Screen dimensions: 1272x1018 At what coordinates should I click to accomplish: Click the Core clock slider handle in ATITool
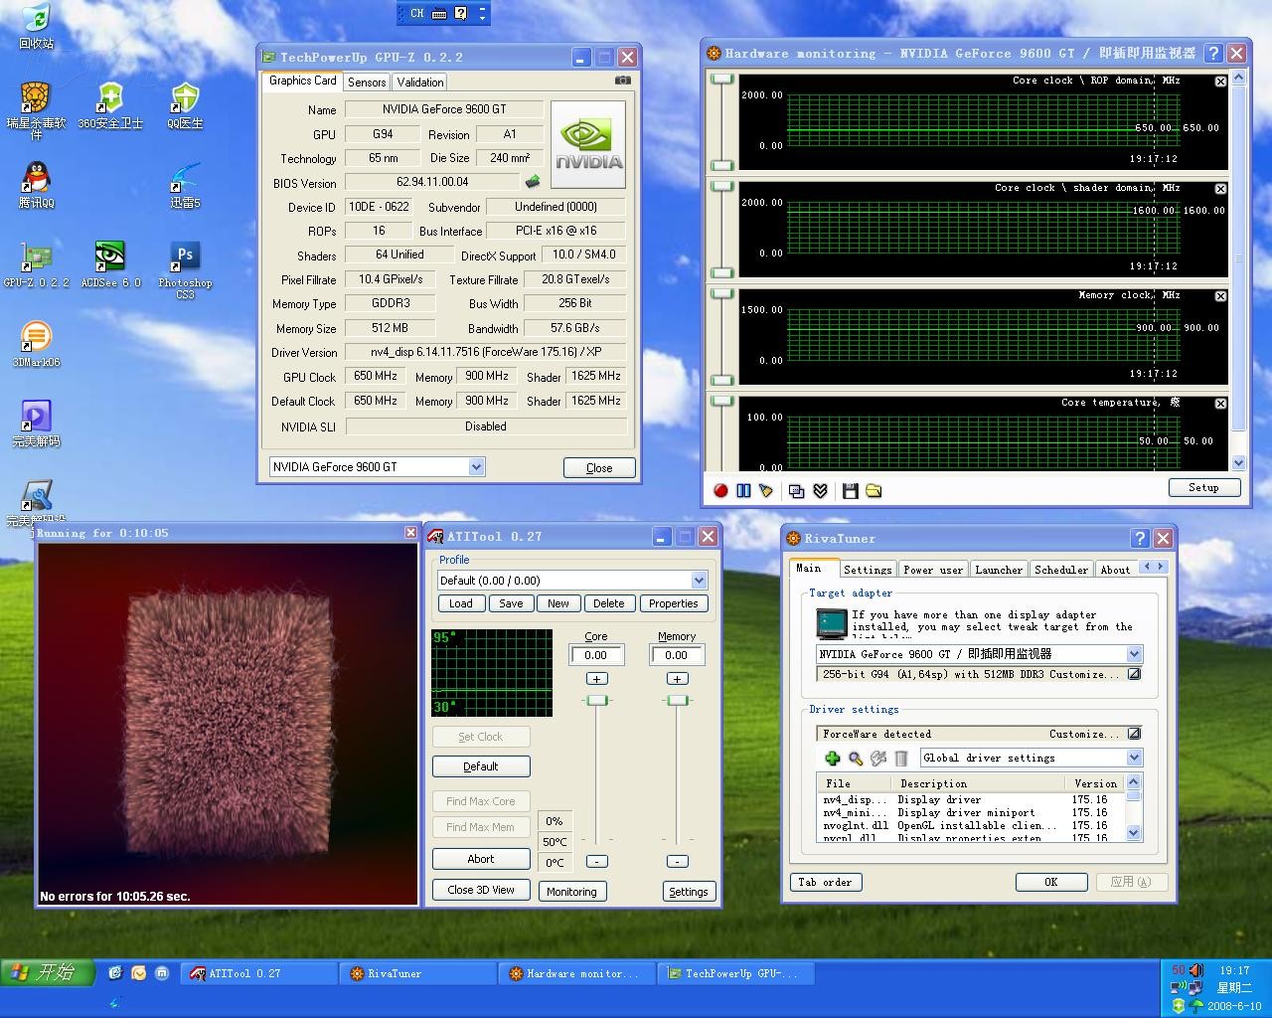596,701
